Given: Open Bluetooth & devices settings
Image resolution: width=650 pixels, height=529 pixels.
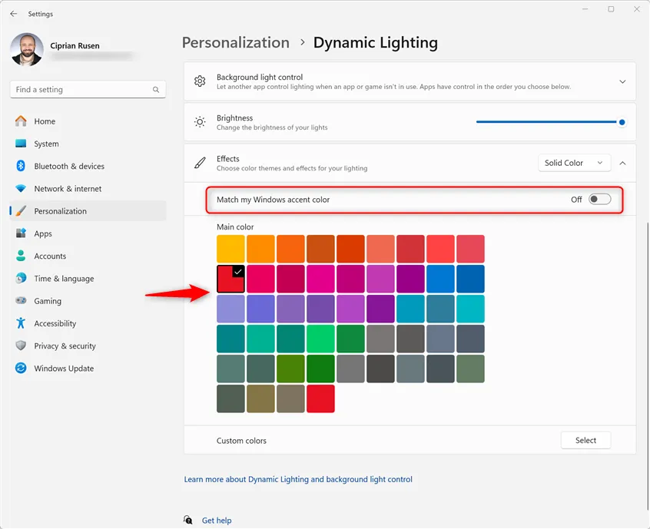Looking at the screenshot, I should pos(22,166).
